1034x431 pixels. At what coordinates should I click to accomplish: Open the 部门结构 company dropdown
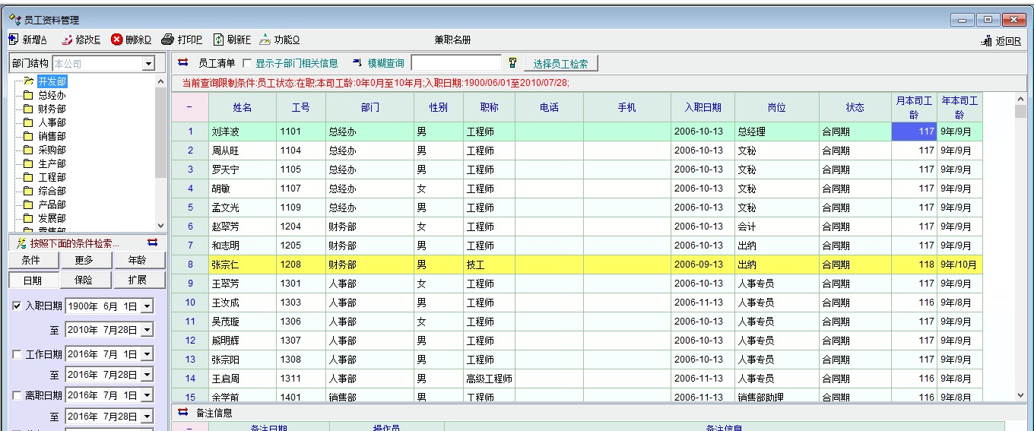point(148,64)
